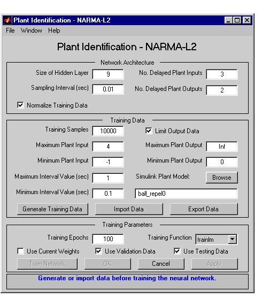Select the Size of Hidden Layer field
This screenshot has width=270, height=299.
[108, 74]
